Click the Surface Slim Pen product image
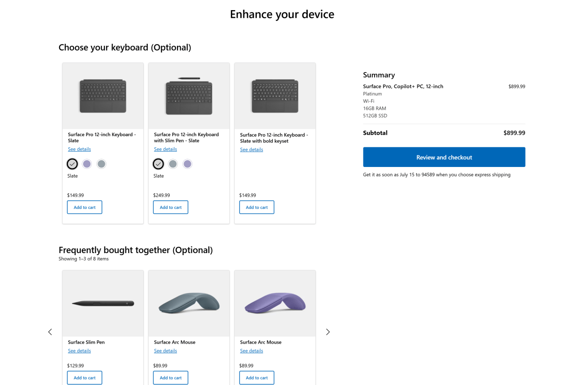 coord(102,303)
